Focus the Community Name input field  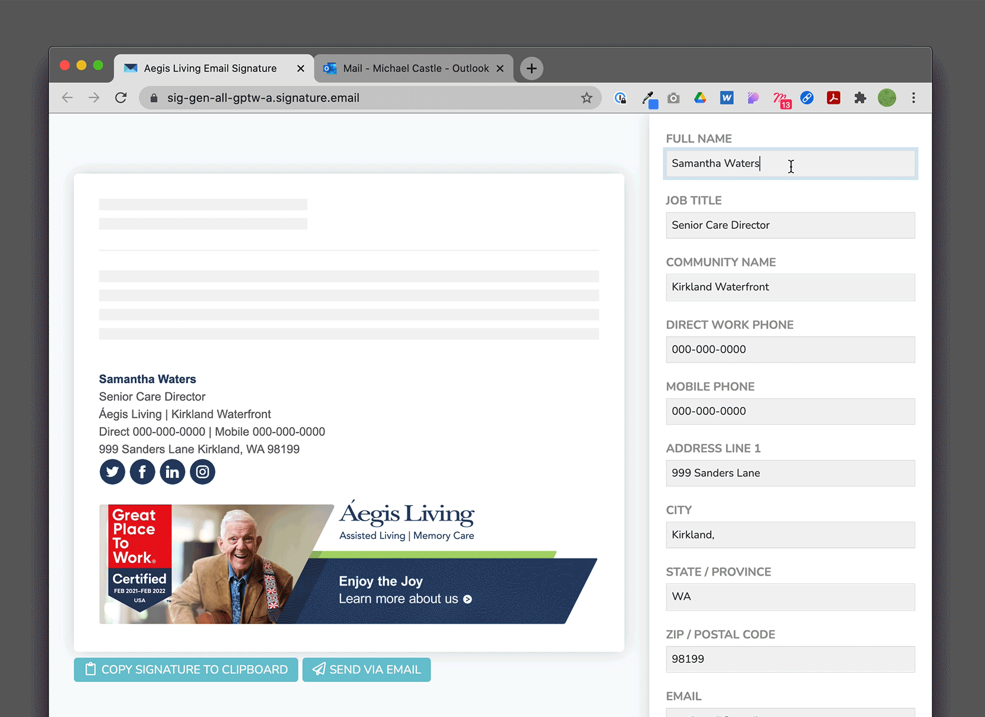coord(790,287)
